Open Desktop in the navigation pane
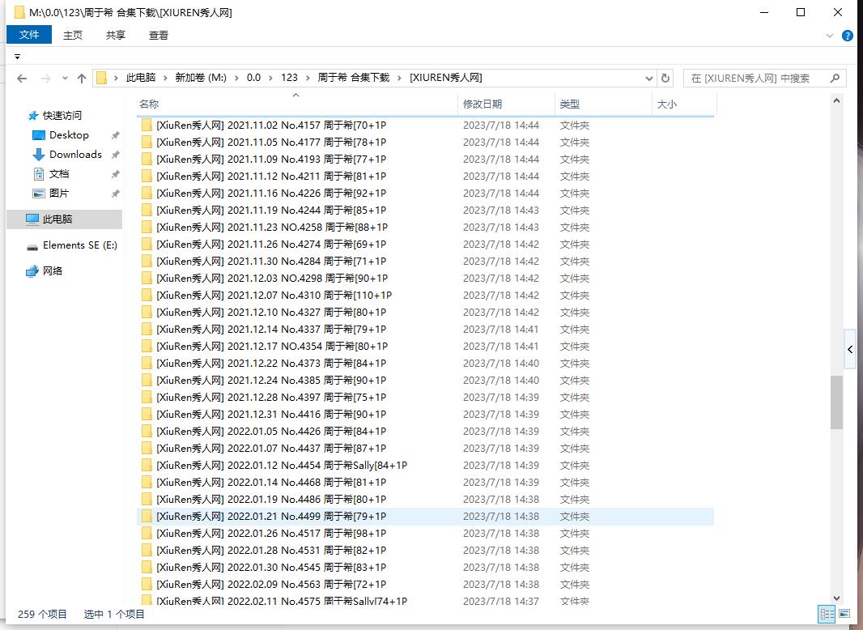This screenshot has width=863, height=630. point(69,135)
